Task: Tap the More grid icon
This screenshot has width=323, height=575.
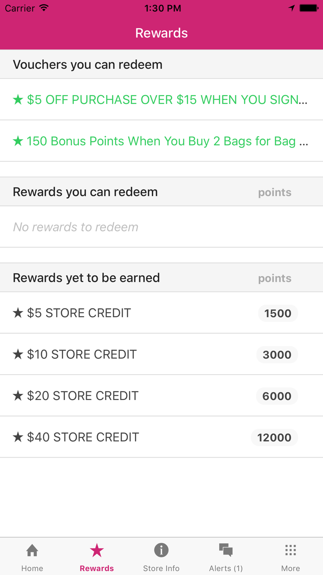Action: (291, 550)
